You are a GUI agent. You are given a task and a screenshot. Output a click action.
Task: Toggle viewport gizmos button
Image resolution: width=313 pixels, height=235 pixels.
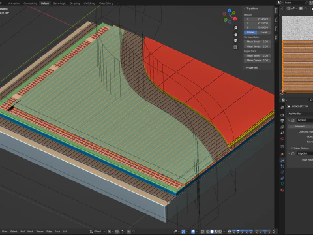(x=183, y=232)
